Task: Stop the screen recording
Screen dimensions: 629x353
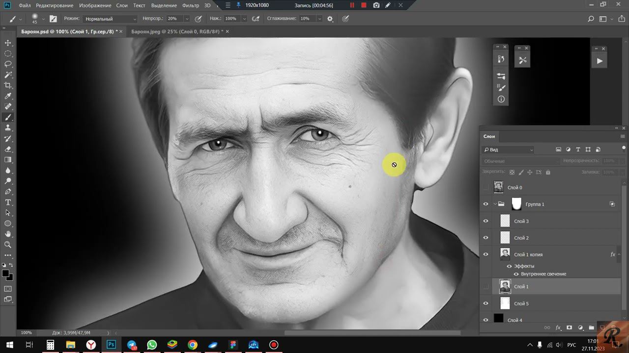Action: point(364,5)
